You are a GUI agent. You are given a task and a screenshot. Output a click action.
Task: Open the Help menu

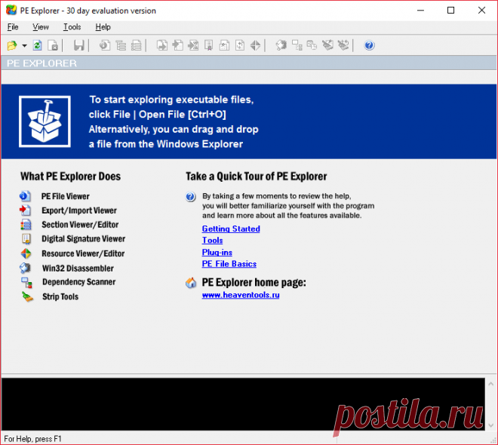(103, 27)
